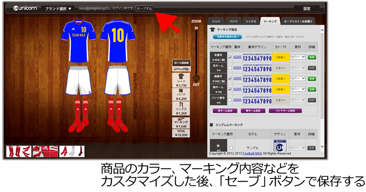This screenshot has width=366, height=192.
Task: Enable the 背ネーム marking checkbox
Action: coord(230,68)
